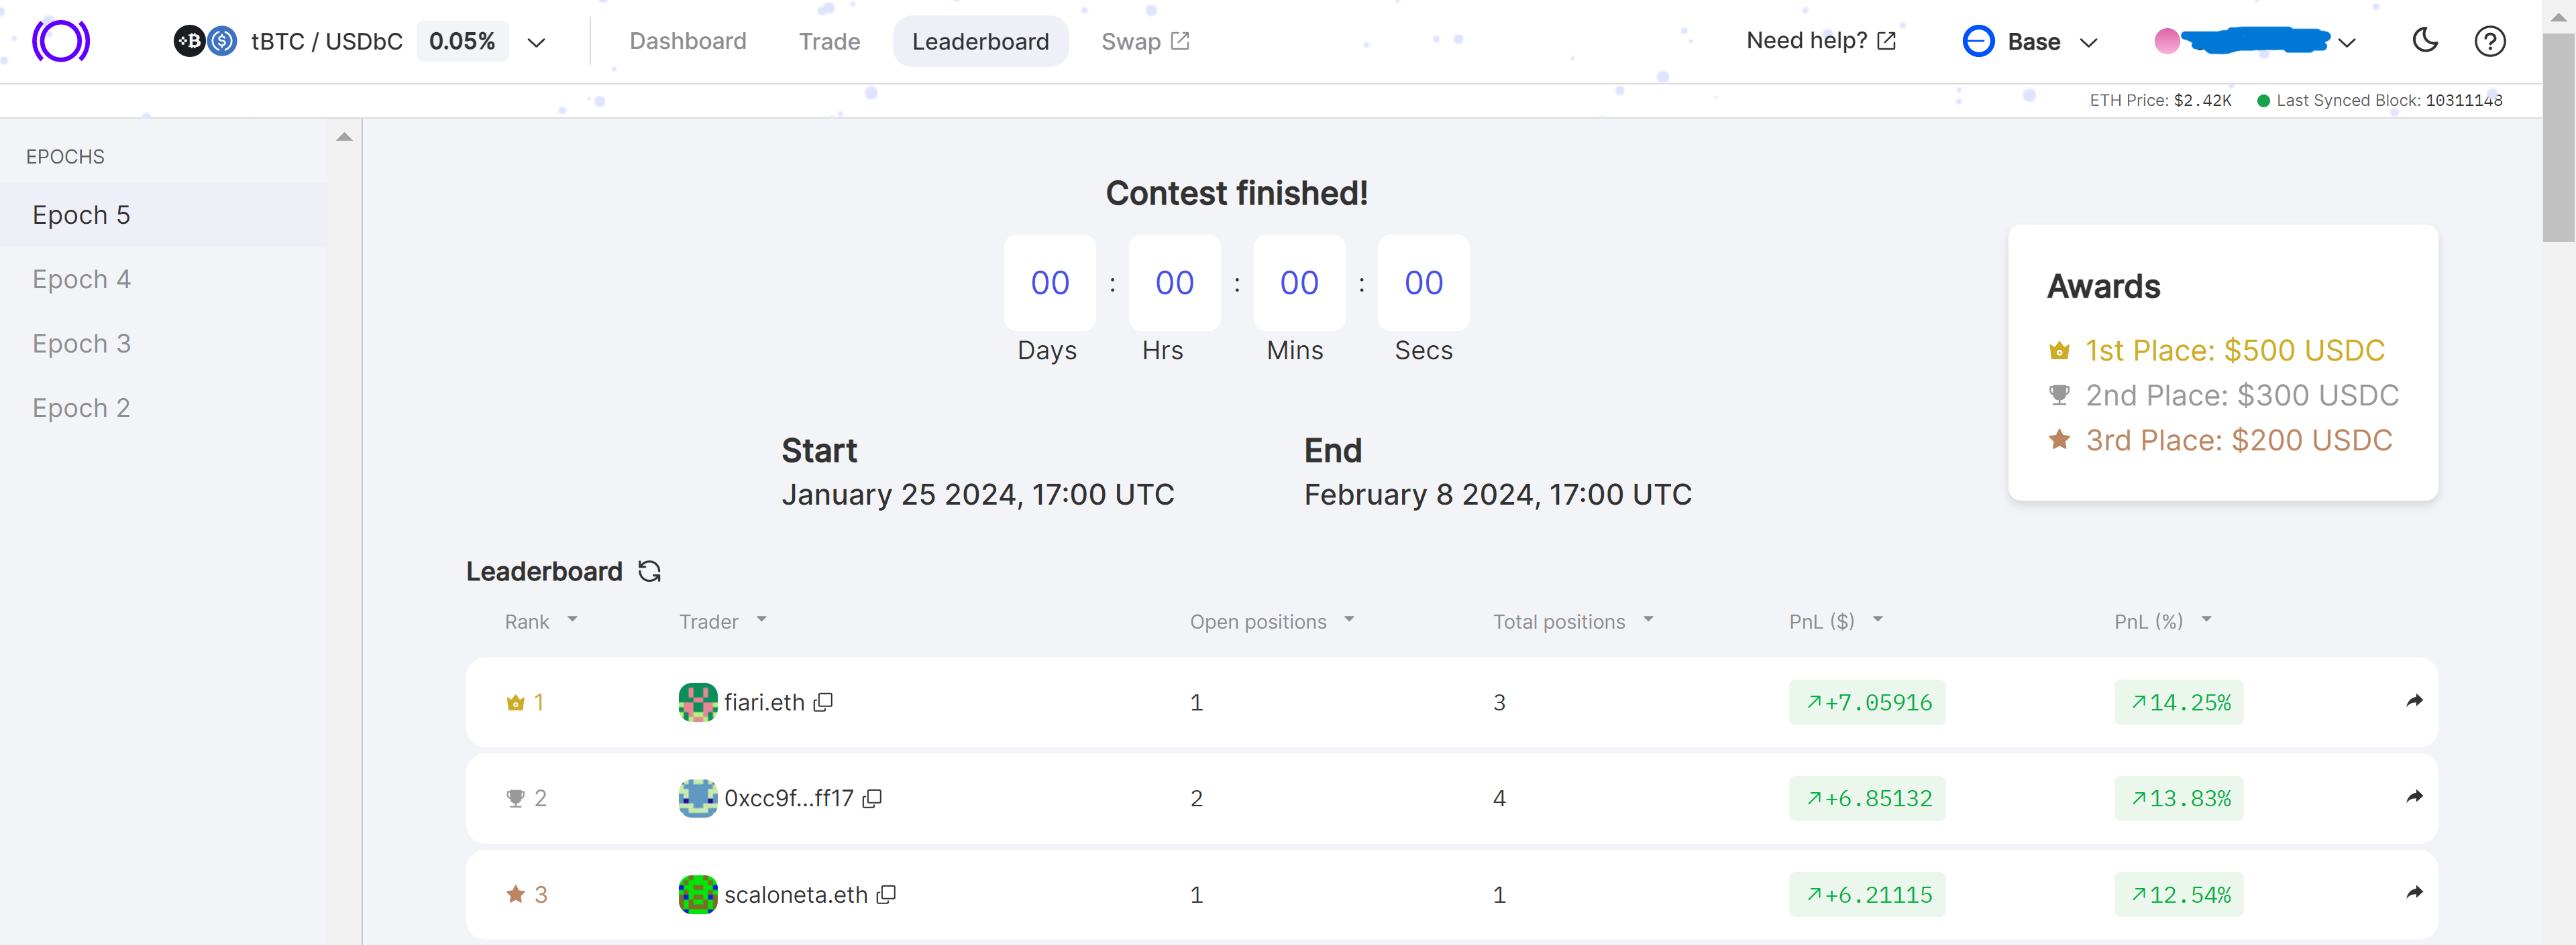Expand the tBTC / USDbC pair dropdown
Viewport: 2576px width, 945px height.
(536, 42)
